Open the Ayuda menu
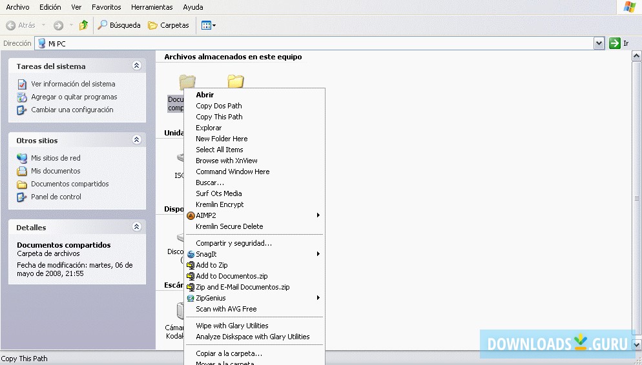Image resolution: width=642 pixels, height=365 pixels. click(193, 7)
